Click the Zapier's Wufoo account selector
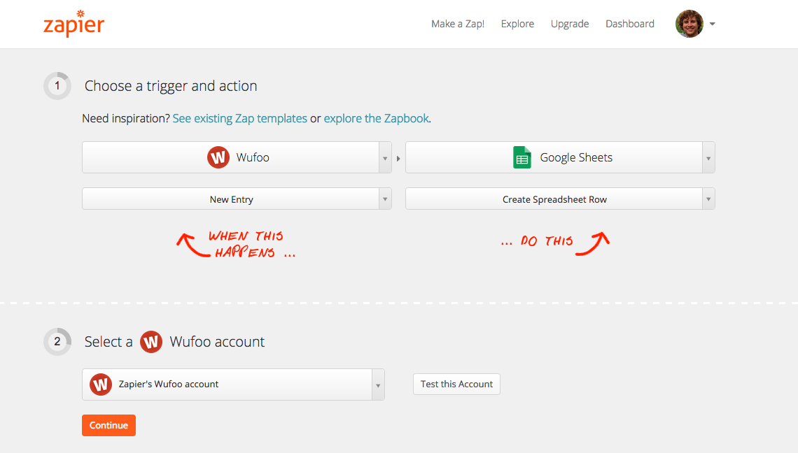798x453 pixels. click(x=233, y=384)
